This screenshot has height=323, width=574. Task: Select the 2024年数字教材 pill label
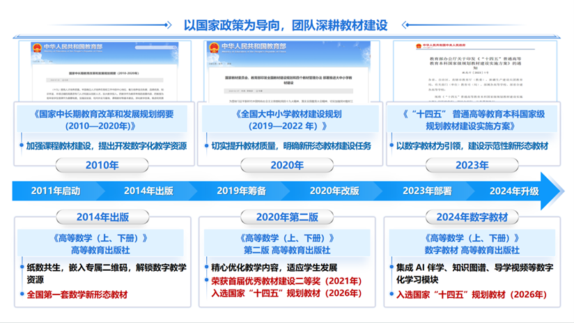click(x=472, y=217)
